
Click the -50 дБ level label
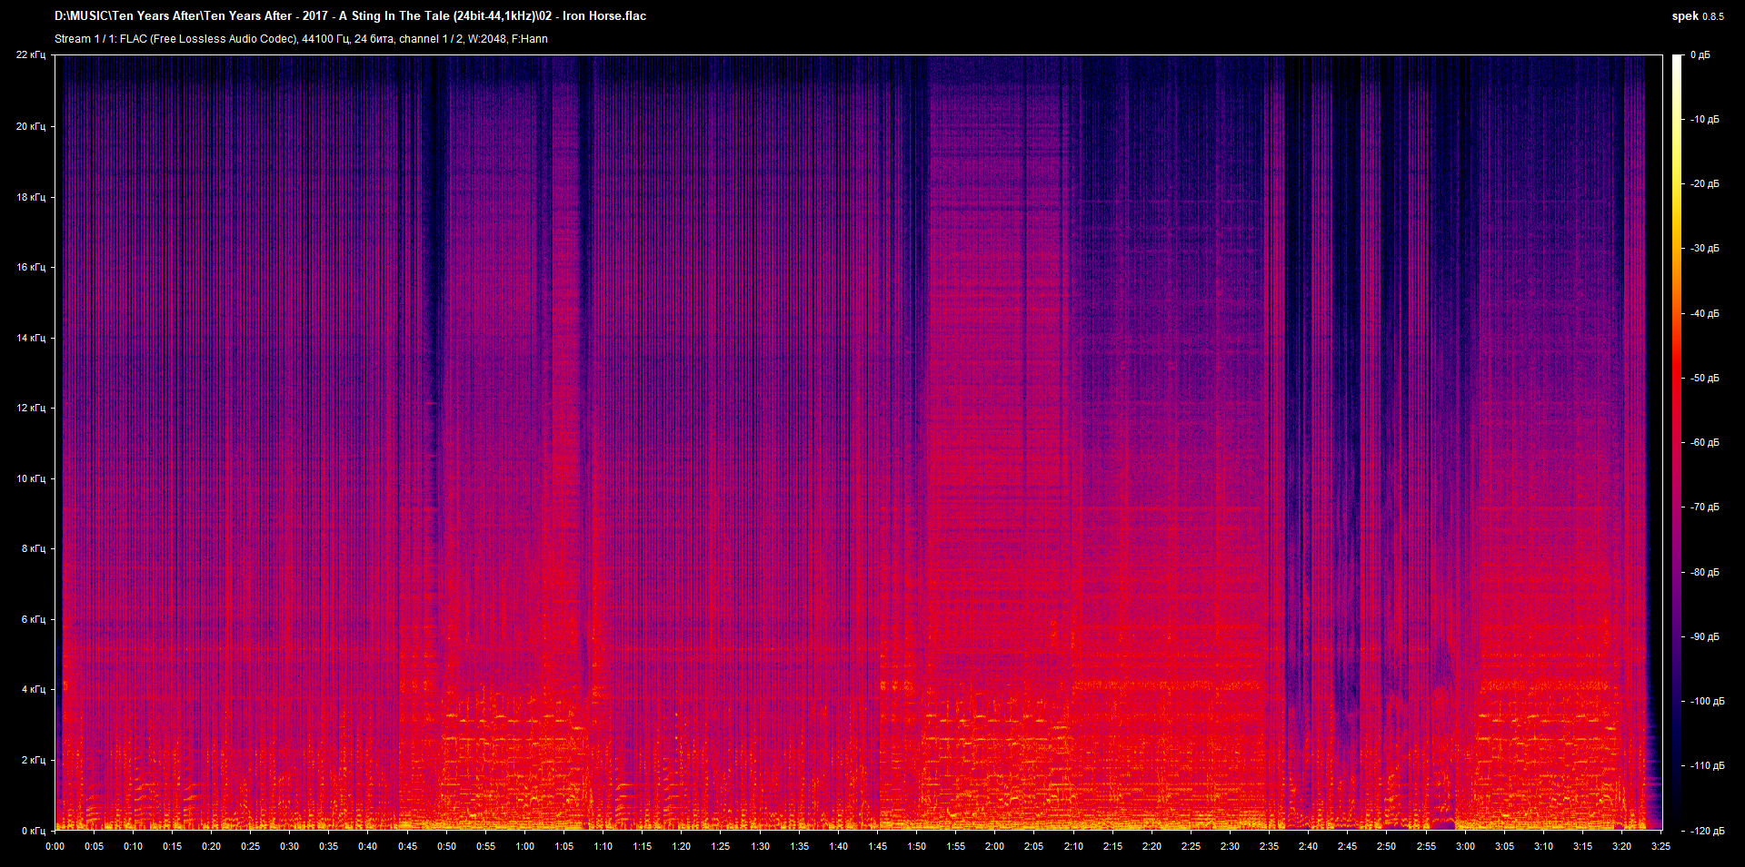(1704, 378)
